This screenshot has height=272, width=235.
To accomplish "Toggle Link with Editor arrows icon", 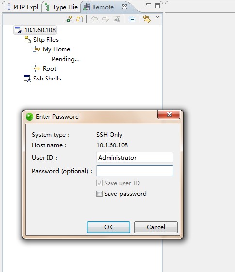I will [x=147, y=19].
